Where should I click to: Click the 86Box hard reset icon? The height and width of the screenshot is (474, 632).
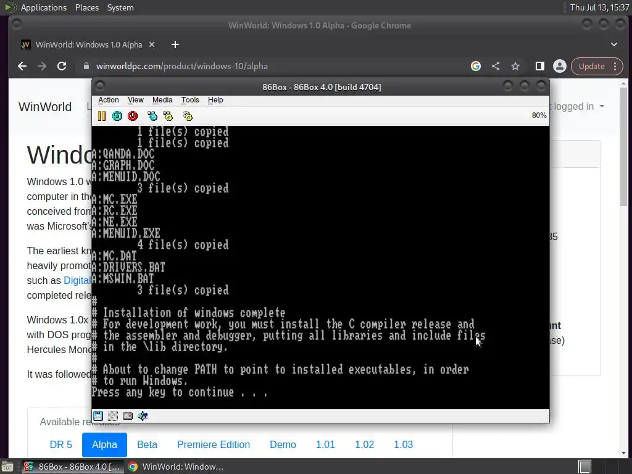pos(117,117)
